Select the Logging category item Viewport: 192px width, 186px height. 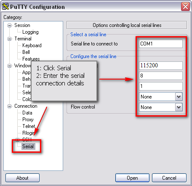tap(30, 32)
